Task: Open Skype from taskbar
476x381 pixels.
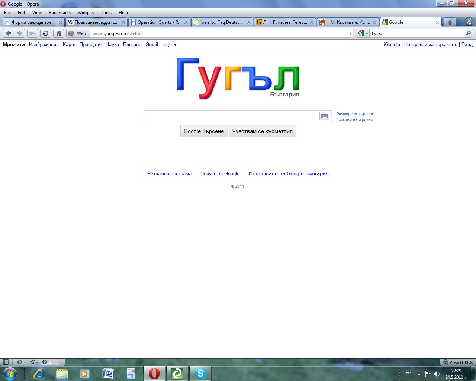Action: [x=200, y=374]
